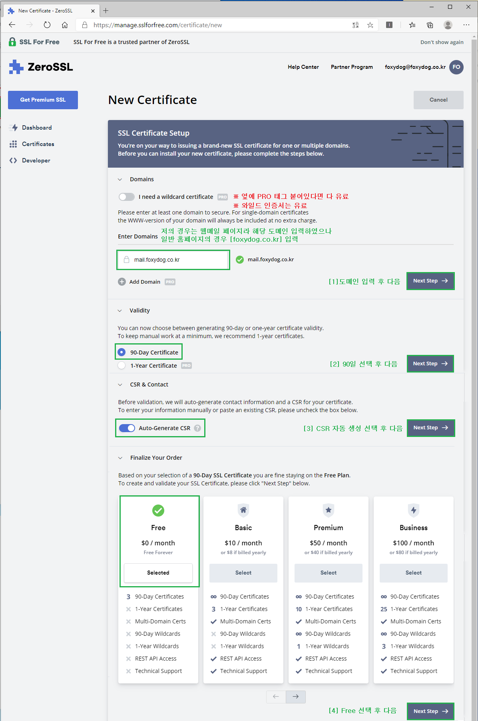
Task: Click the right arrow plan pager
Action: coord(296,697)
